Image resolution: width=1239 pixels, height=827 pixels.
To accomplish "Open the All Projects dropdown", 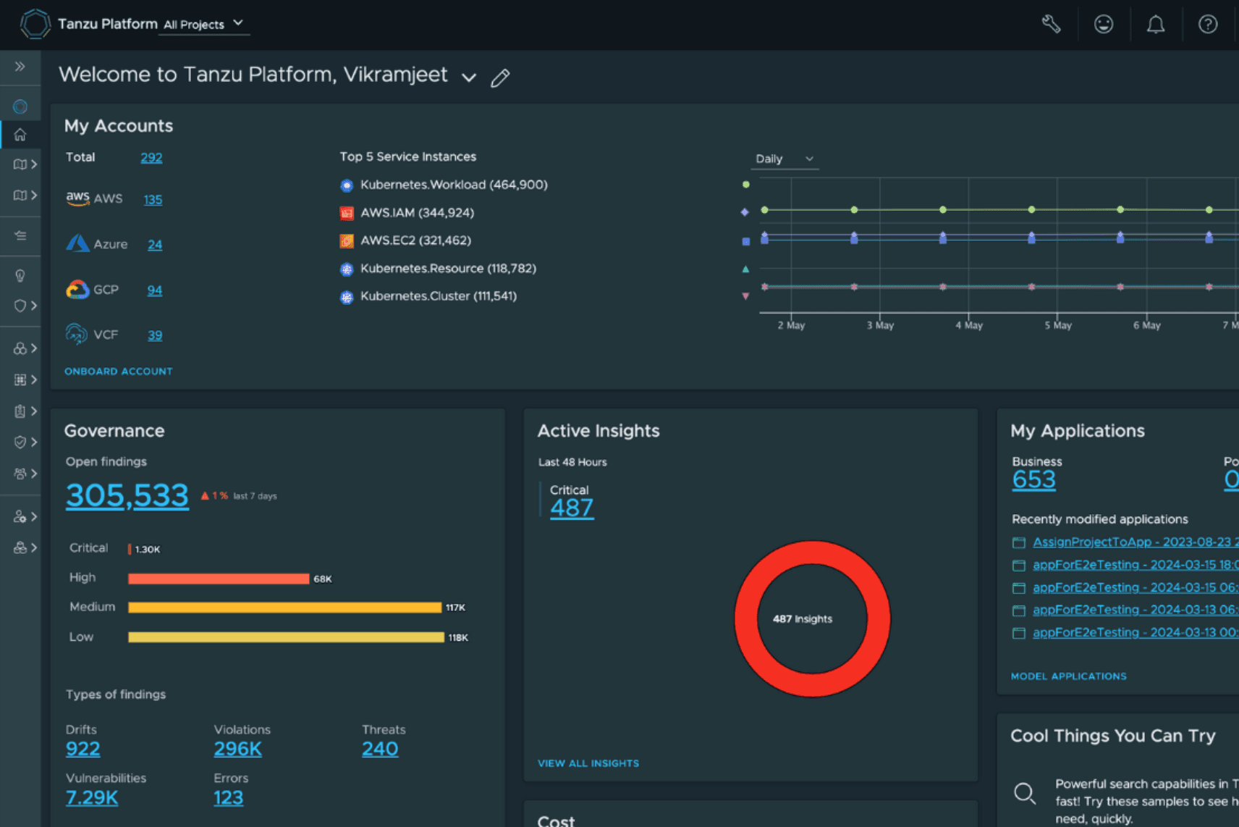I will click(x=203, y=25).
